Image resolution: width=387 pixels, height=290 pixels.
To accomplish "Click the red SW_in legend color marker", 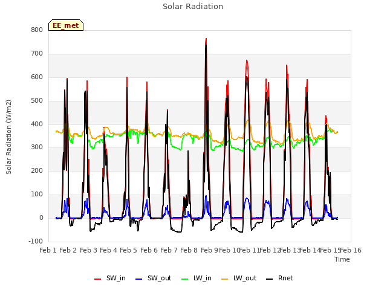I will [x=98, y=279].
